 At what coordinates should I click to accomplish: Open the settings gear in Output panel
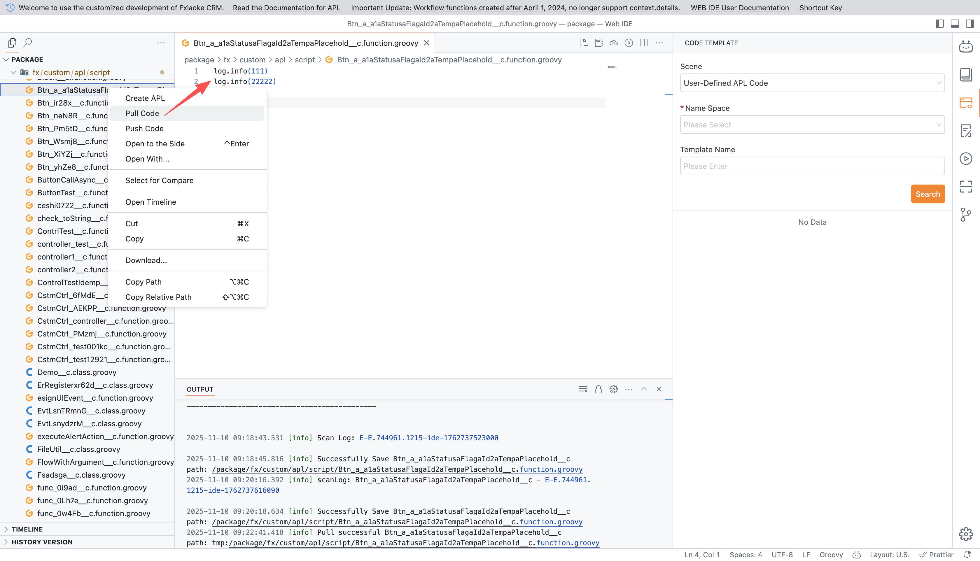[613, 389]
